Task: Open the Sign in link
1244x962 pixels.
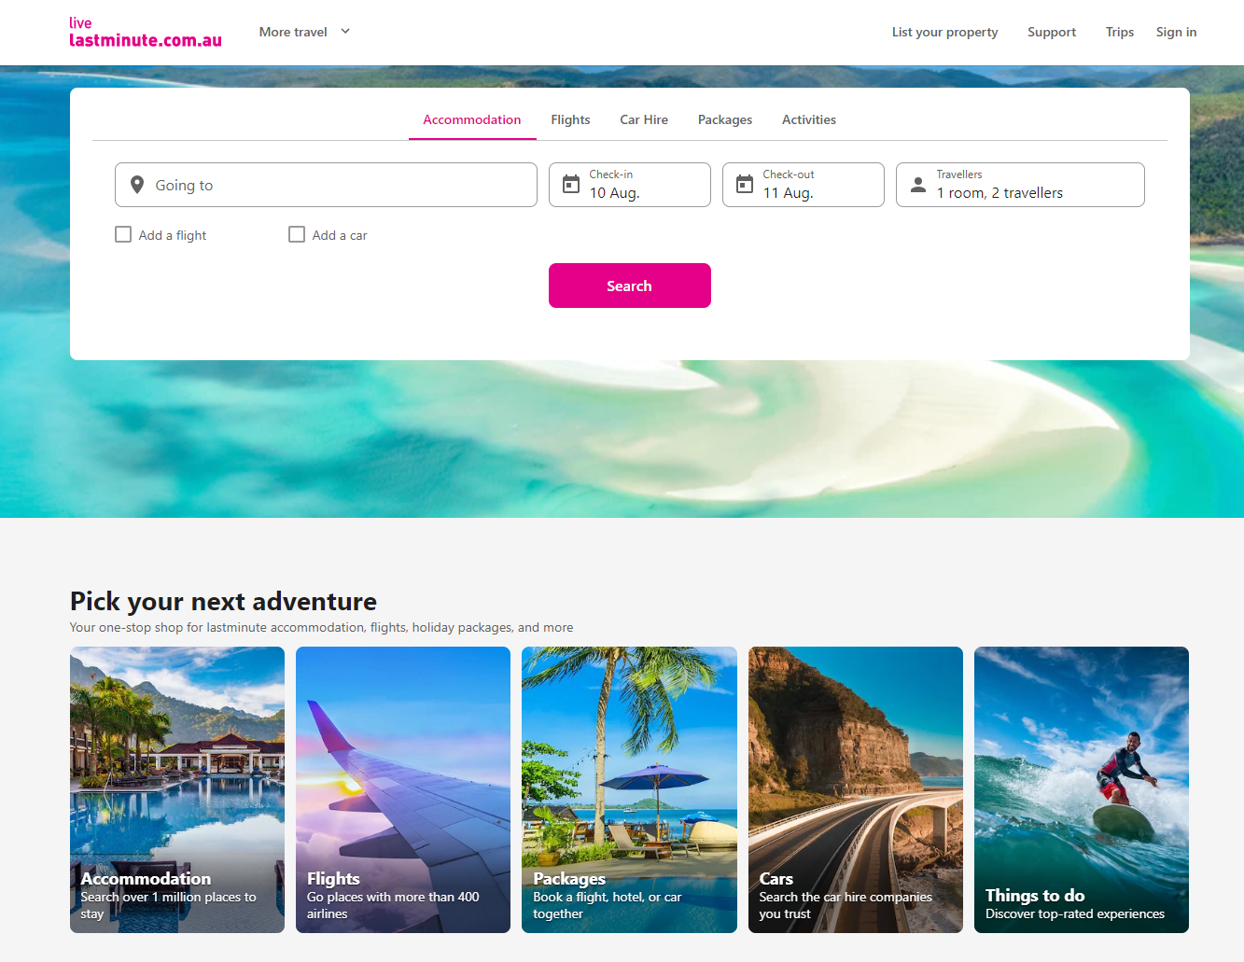Action: click(1176, 32)
